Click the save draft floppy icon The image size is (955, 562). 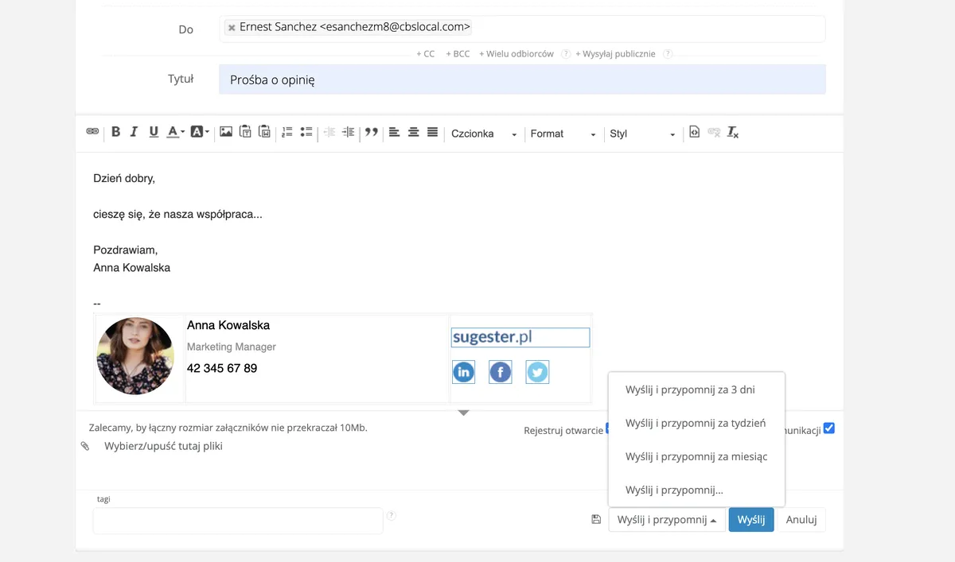[596, 519]
